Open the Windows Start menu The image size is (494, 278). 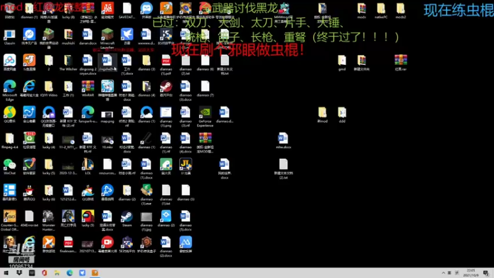pyautogui.click(x=6, y=273)
